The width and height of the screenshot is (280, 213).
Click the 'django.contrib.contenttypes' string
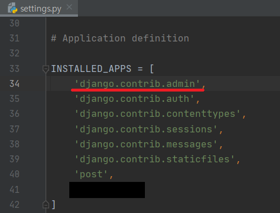click(x=158, y=114)
